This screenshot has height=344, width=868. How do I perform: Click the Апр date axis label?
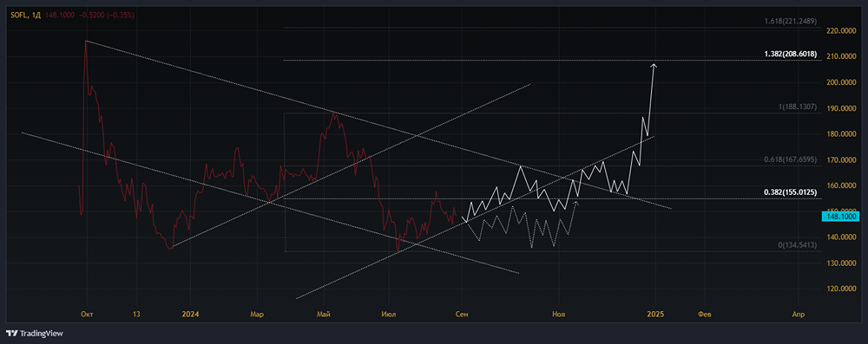click(799, 315)
